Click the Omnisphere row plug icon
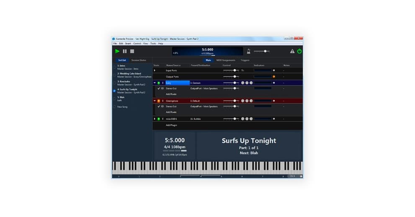 pyautogui.click(x=162, y=101)
